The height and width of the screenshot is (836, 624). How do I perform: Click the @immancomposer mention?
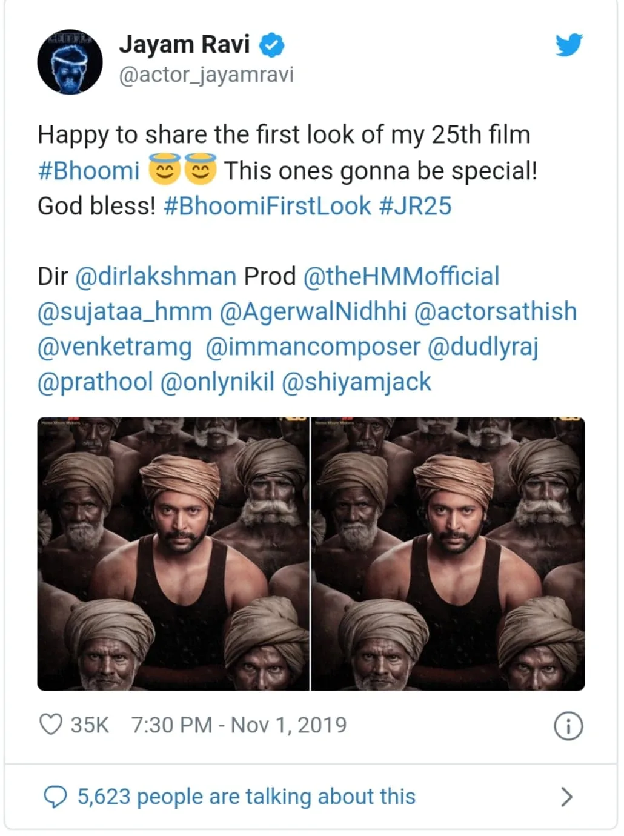click(313, 347)
